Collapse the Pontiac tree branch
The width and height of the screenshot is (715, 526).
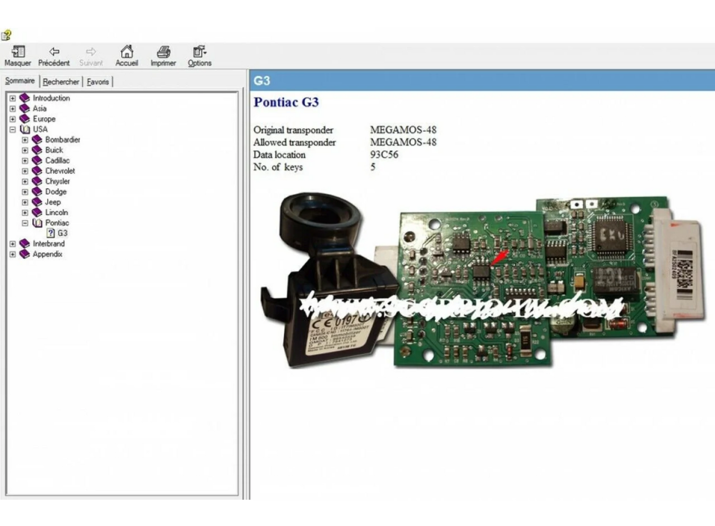25,223
